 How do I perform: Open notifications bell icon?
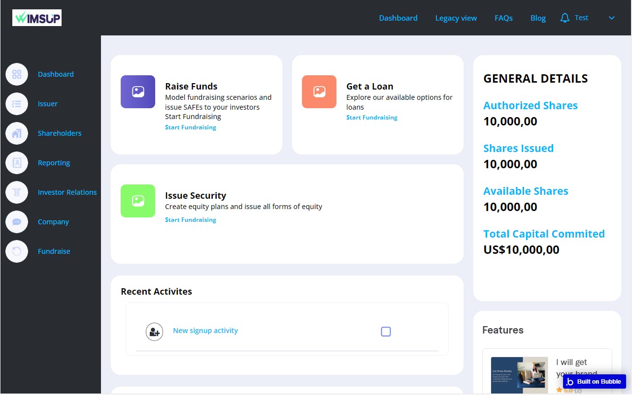point(565,18)
